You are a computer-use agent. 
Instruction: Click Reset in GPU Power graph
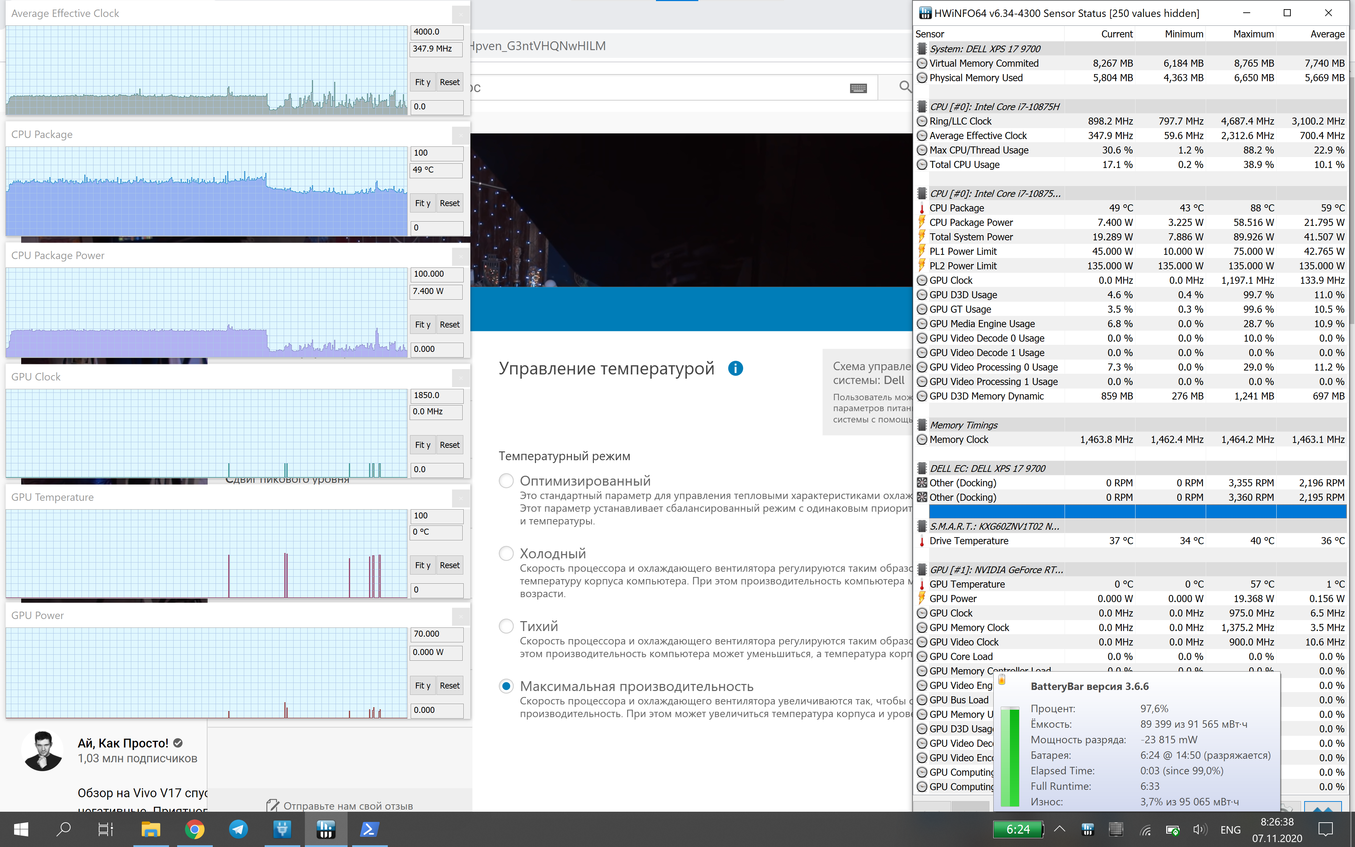(x=450, y=686)
